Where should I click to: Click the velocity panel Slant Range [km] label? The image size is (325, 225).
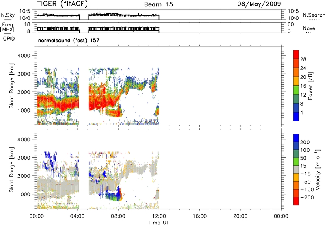click(11, 170)
